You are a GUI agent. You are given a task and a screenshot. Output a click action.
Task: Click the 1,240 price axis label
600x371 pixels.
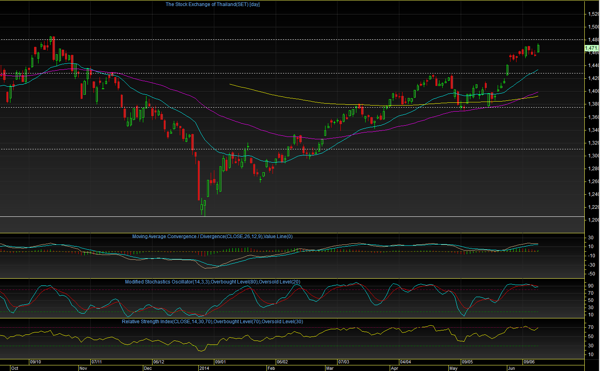tap(594, 194)
